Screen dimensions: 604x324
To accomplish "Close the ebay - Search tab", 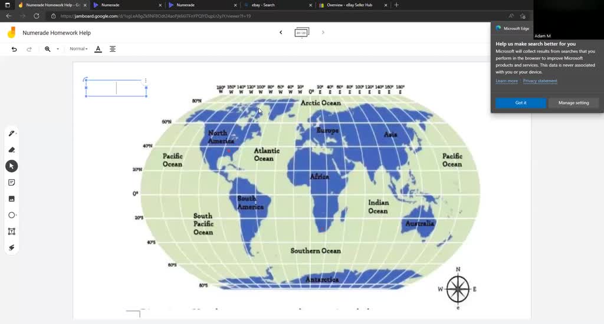I will (310, 5).
